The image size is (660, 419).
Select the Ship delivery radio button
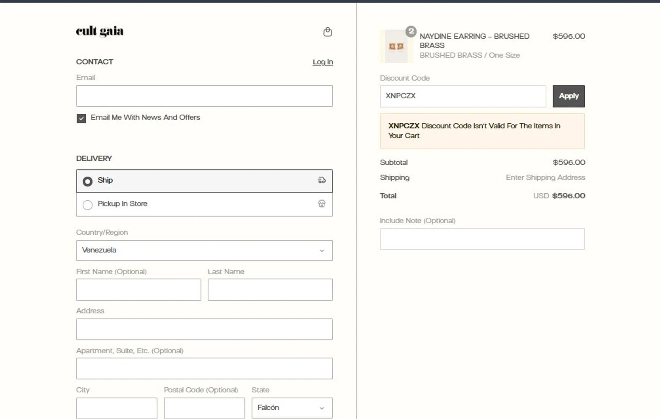tap(88, 181)
